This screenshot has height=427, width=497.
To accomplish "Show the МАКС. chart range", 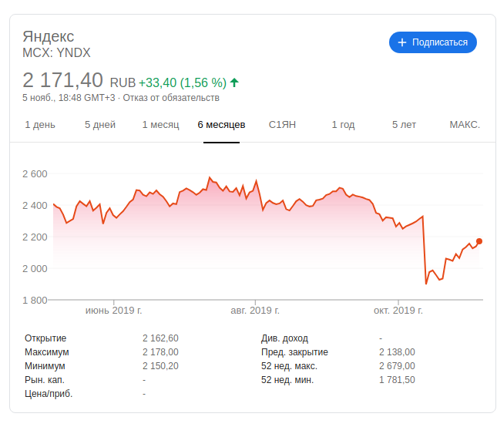I will 465,125.
